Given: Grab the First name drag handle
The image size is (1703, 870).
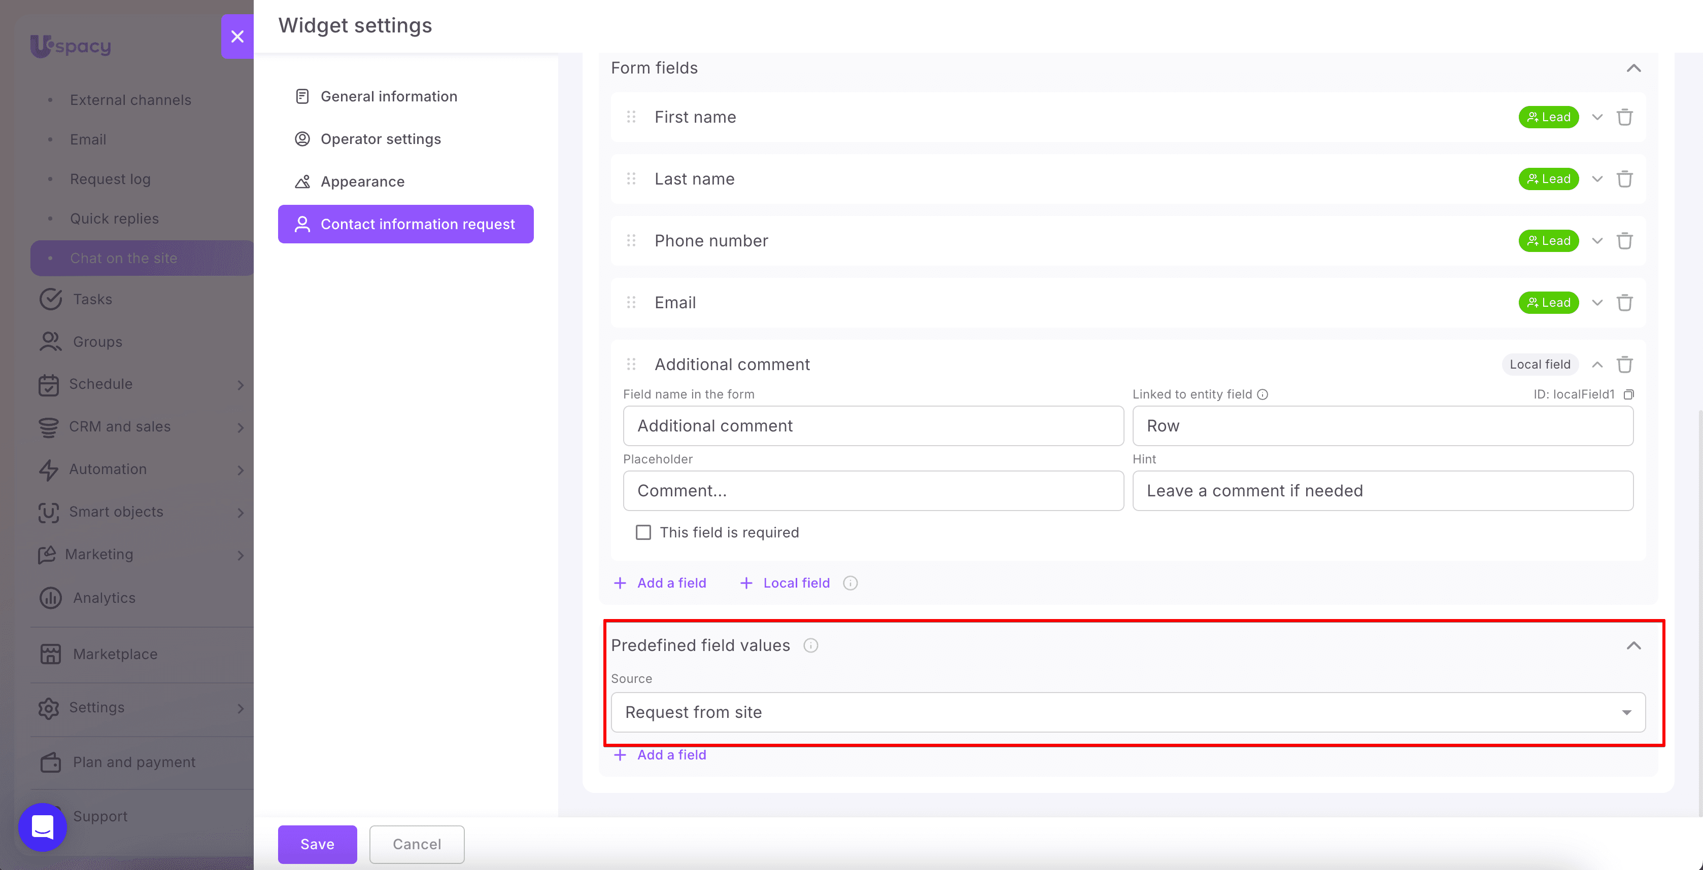Looking at the screenshot, I should coord(631,118).
